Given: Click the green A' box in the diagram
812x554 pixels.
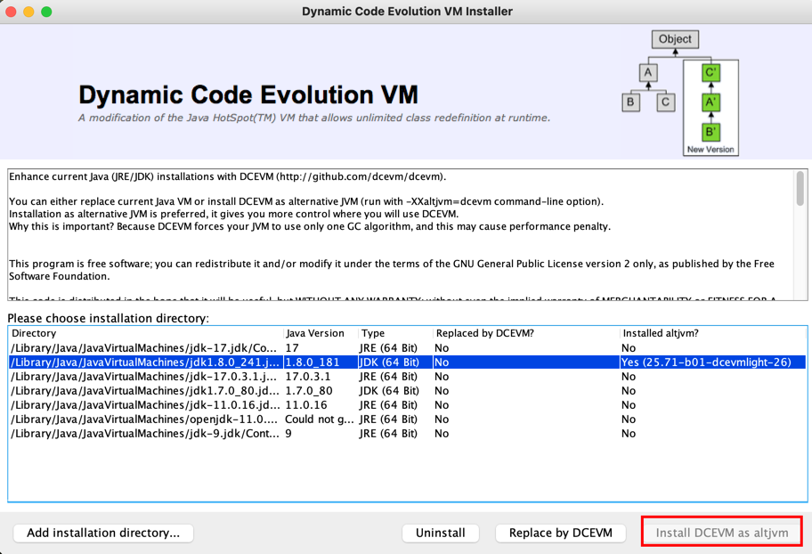Looking at the screenshot, I should [x=710, y=102].
